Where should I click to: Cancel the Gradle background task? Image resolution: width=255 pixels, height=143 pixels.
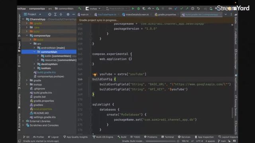(178, 141)
